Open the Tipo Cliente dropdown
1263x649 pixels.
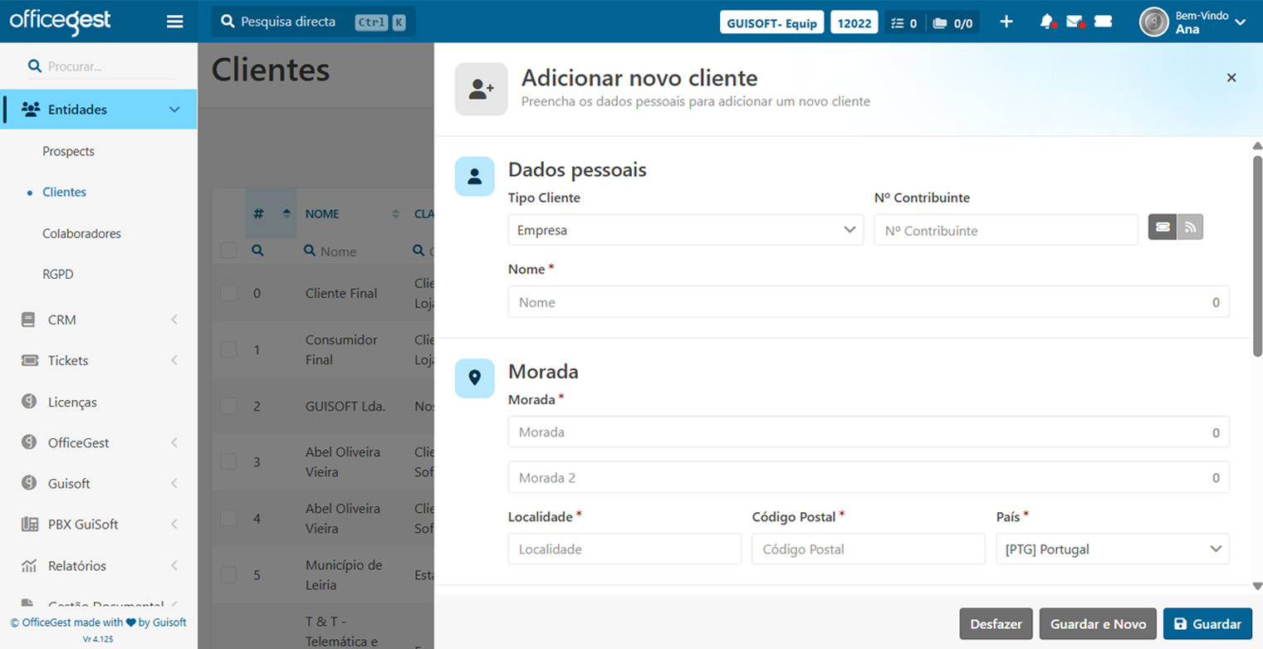(685, 230)
